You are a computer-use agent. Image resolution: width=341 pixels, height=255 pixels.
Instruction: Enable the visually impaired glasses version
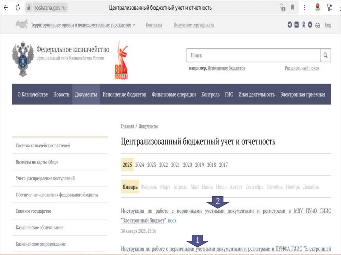[318, 25]
